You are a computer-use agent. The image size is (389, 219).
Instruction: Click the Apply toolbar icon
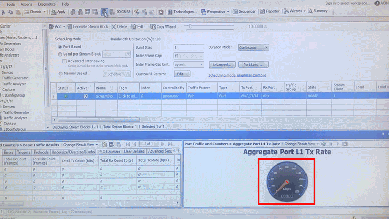[x=59, y=11]
